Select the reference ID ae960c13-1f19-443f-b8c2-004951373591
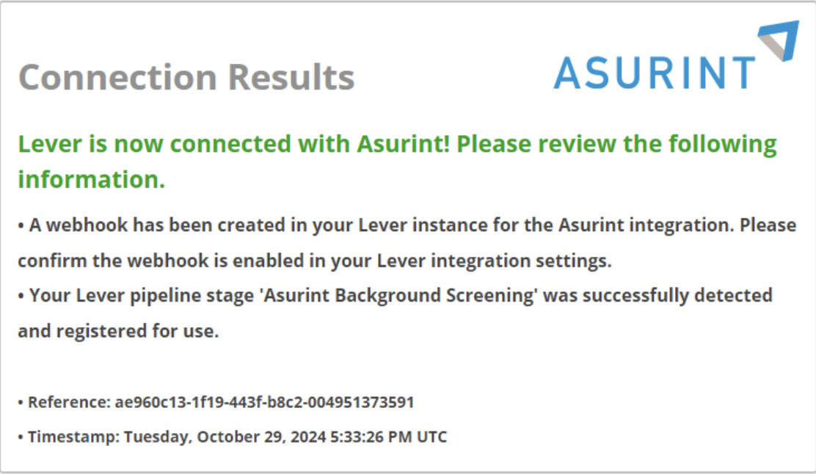The height and width of the screenshot is (474, 816). [264, 402]
